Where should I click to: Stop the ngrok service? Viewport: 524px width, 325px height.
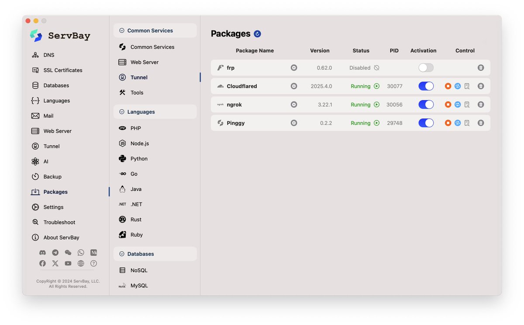448,105
